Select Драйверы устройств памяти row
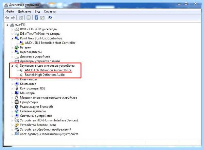The height and width of the screenshot is (150, 204). [x=40, y=61]
